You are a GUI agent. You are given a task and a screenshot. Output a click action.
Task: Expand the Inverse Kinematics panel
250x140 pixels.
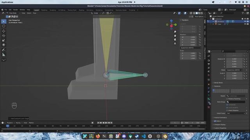220,117
